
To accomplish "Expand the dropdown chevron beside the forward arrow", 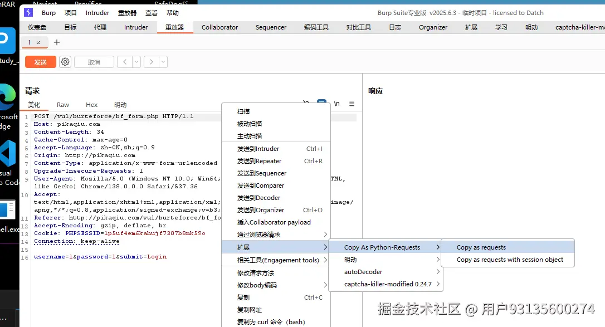I will (x=163, y=62).
